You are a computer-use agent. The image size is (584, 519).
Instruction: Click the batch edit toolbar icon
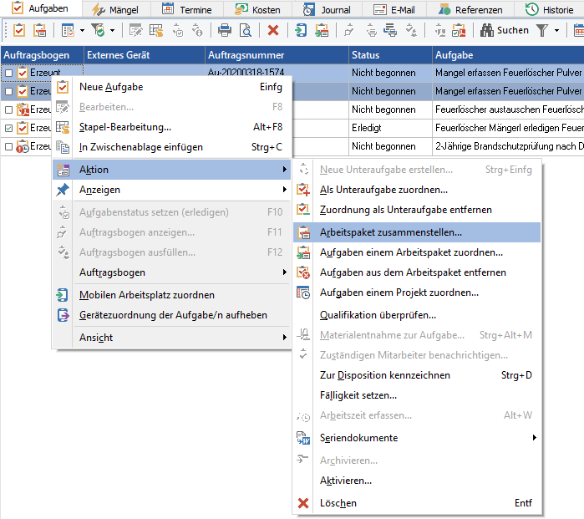[156, 30]
